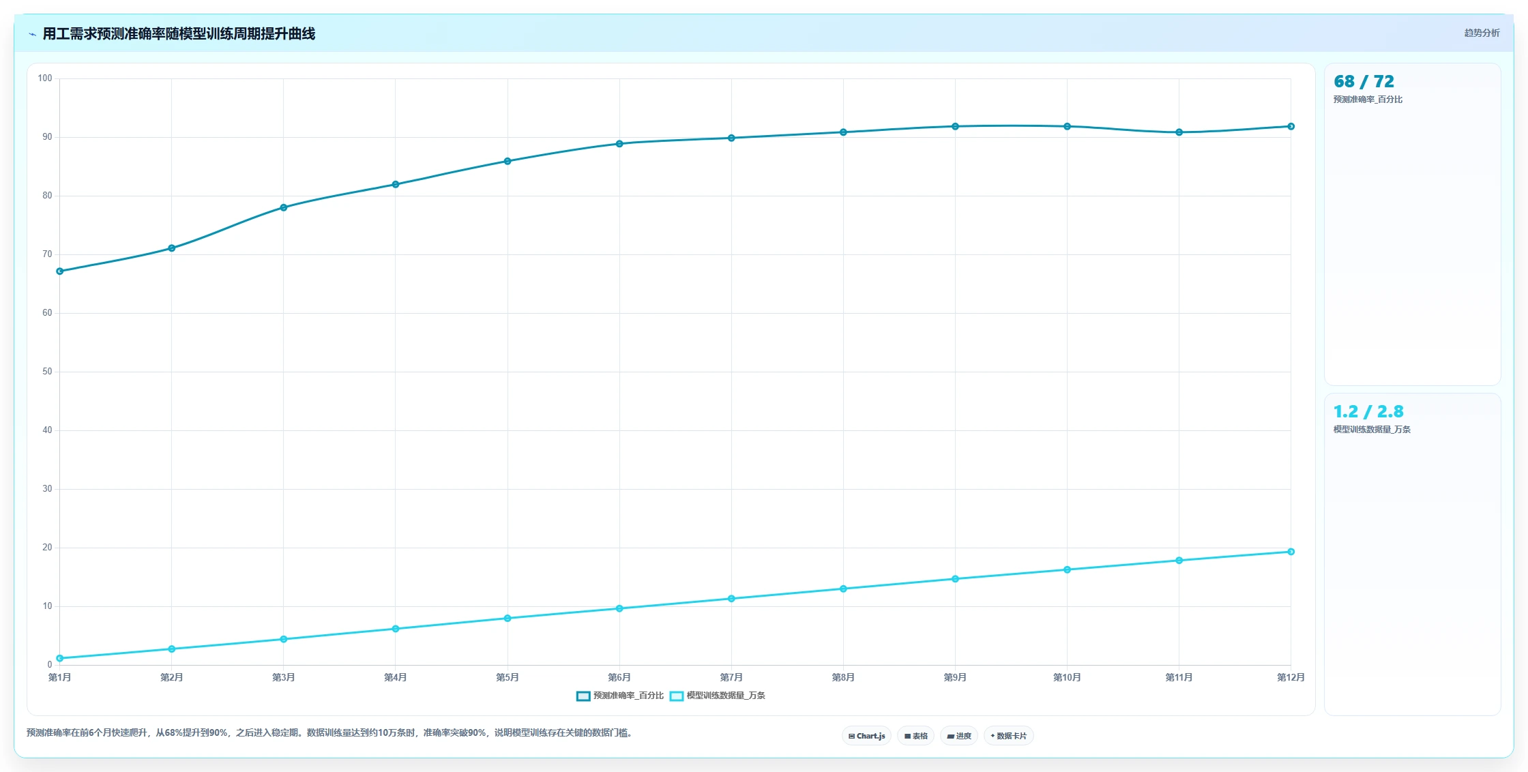The image size is (1528, 772).
Task: Click the chart title trend icon
Action: (x=32, y=34)
